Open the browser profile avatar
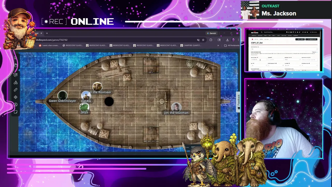Image resolution: width=332 pixels, height=187 pixels. (233, 40)
